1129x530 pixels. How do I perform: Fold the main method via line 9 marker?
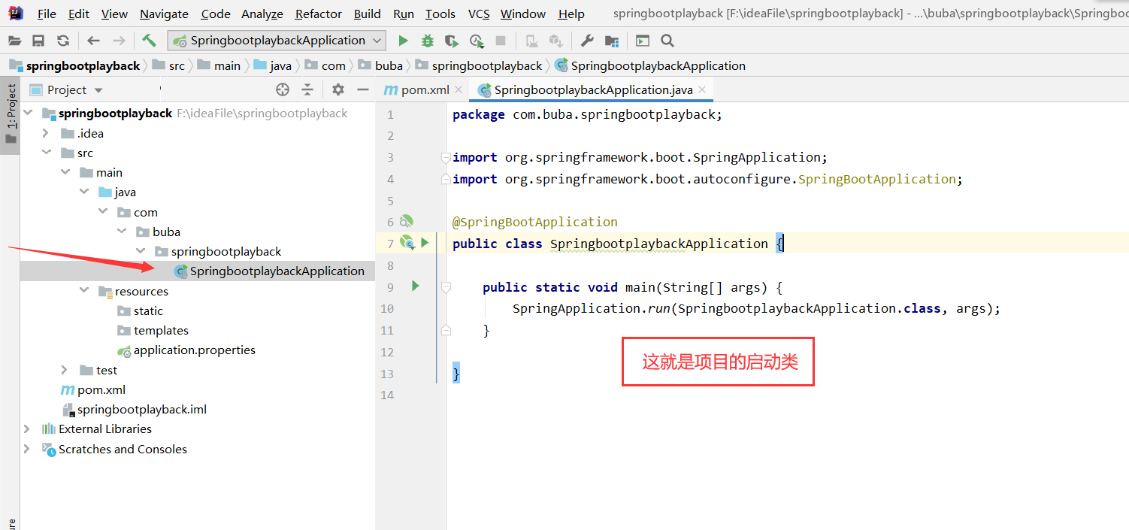coord(446,287)
